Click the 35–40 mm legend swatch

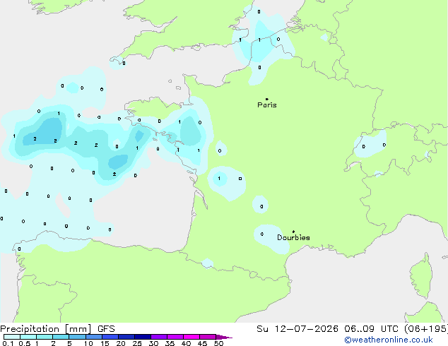[175, 337]
